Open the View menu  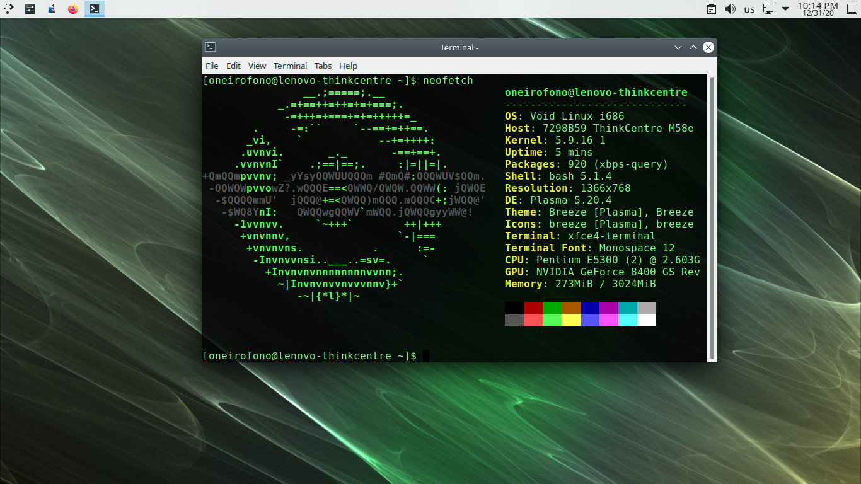click(x=257, y=66)
